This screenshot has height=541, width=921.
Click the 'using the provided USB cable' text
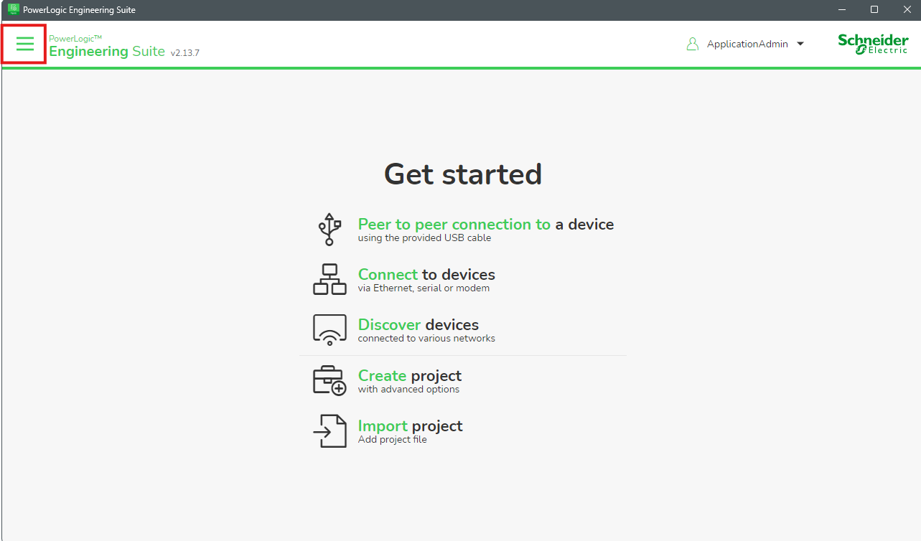point(424,238)
